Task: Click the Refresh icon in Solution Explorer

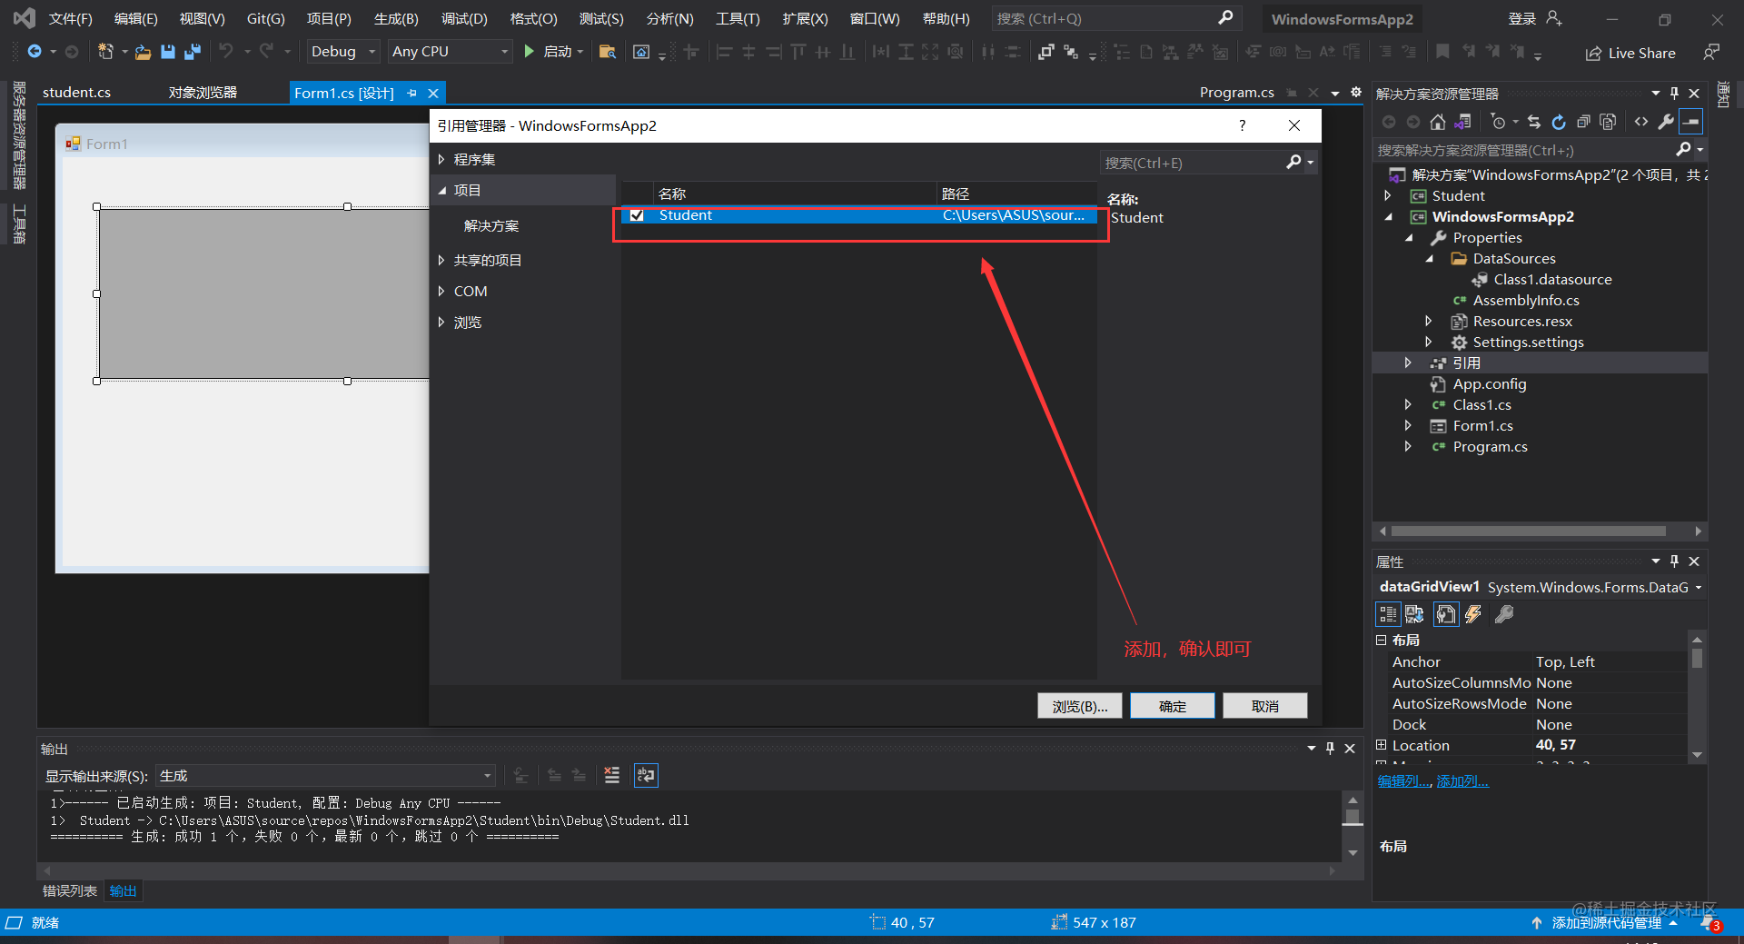Action: [x=1559, y=122]
